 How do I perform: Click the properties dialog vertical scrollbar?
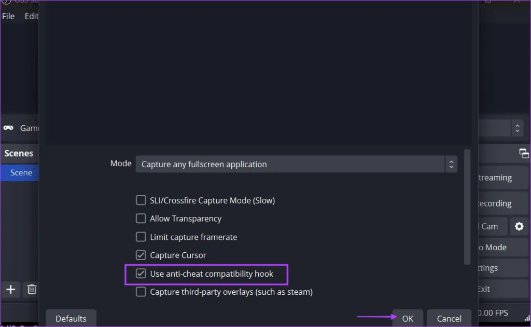tap(467, 208)
